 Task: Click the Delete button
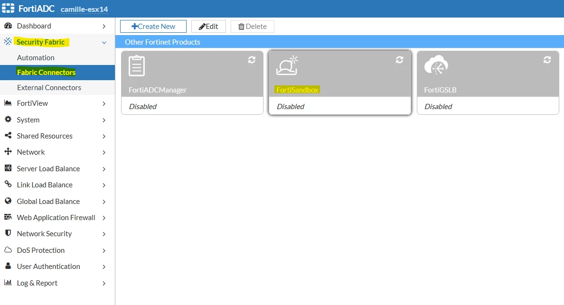click(253, 26)
